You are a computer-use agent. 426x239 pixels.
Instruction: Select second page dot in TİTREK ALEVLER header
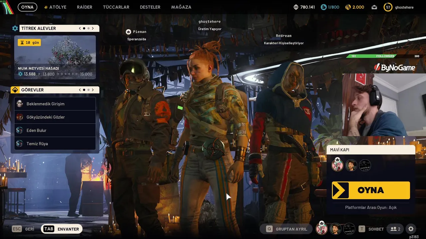tap(88, 29)
